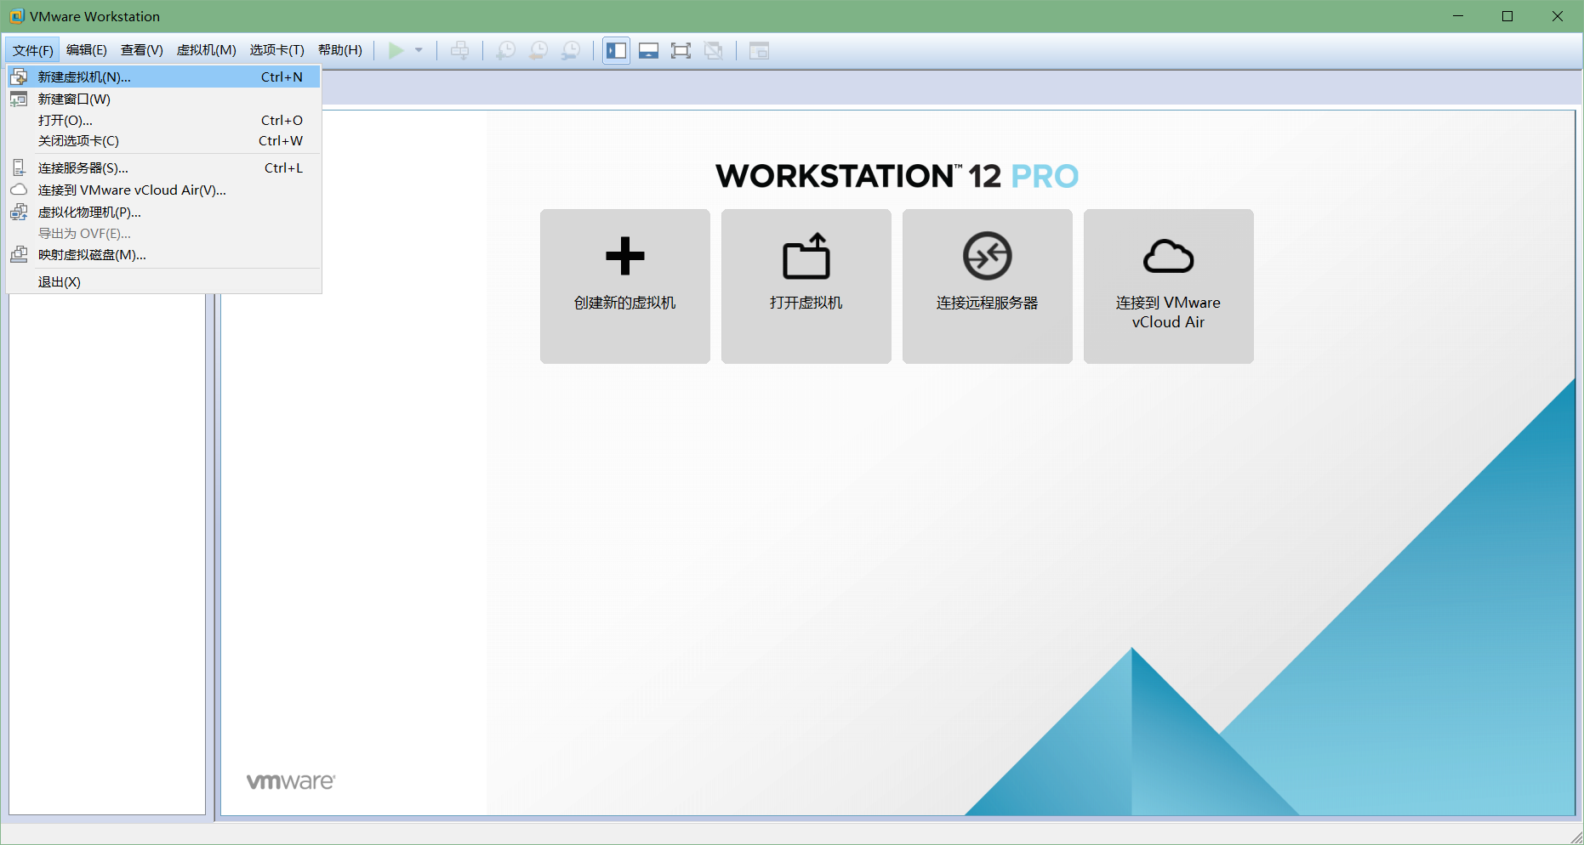This screenshot has height=845, width=1584.
Task: Click the 打开虚拟机 folder tile
Action: pos(806,286)
